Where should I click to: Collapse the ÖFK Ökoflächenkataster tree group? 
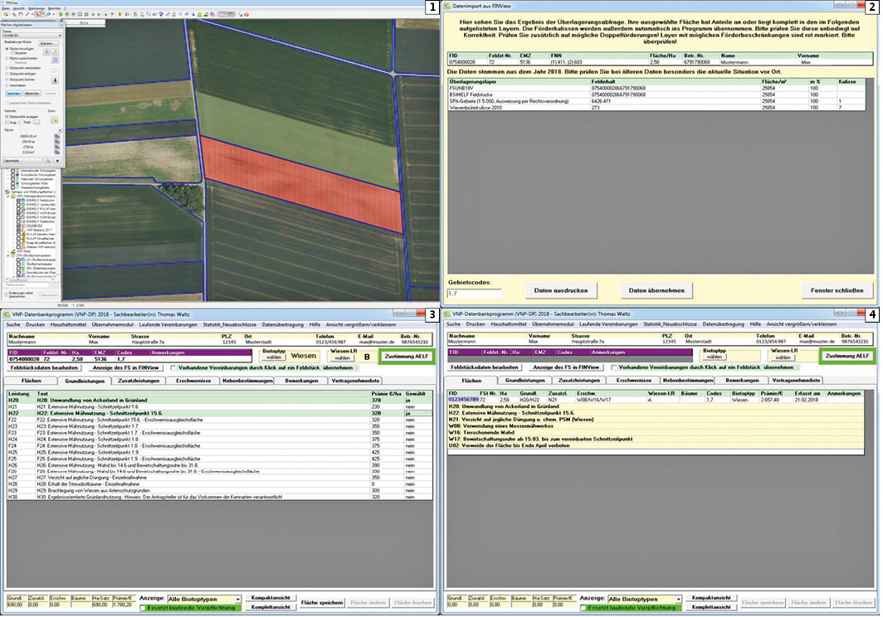point(8,255)
